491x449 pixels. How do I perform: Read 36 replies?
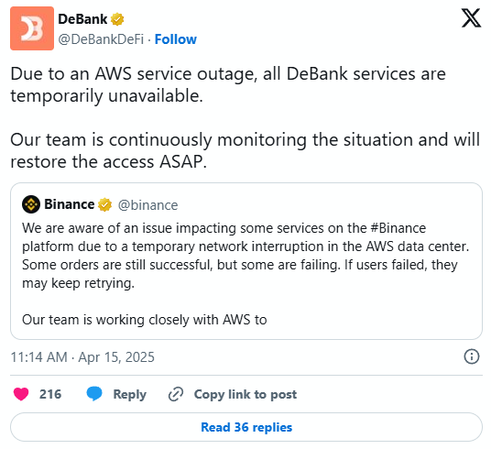(x=246, y=427)
